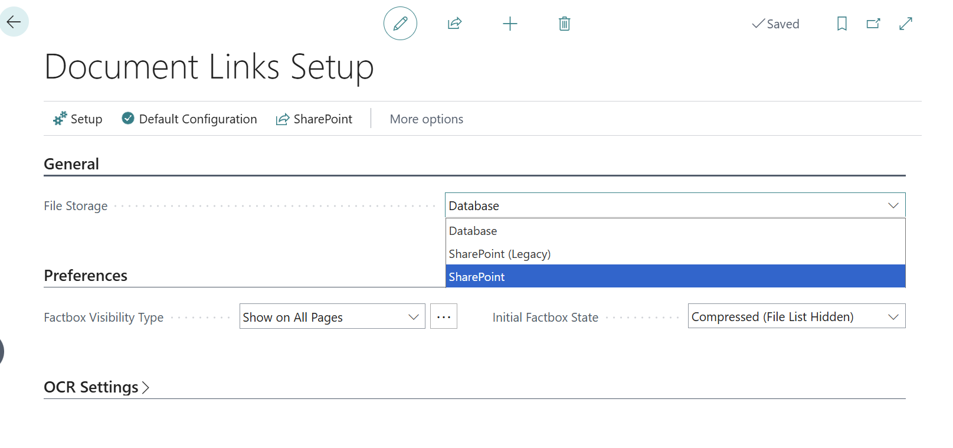Click the pencil edit icon
Viewport: 953px width, 448px height.
pos(400,24)
